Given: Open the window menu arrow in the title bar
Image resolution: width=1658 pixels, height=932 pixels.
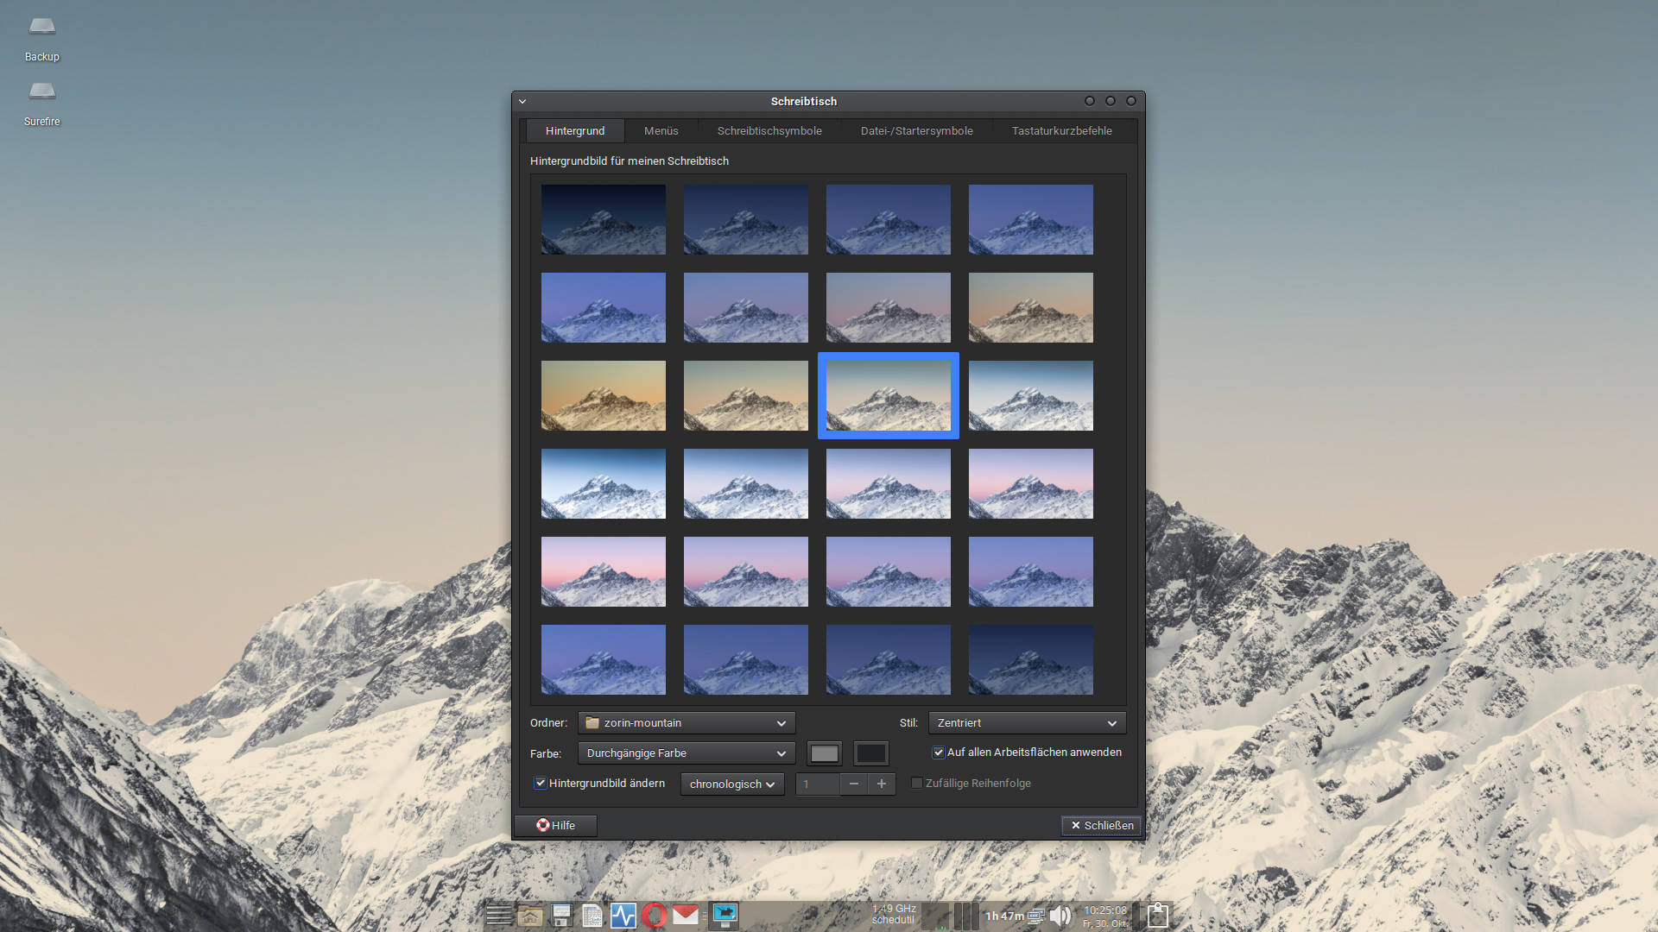Looking at the screenshot, I should pos(522,101).
